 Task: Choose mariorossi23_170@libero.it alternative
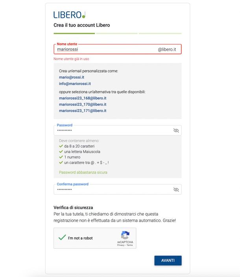tap(83, 105)
